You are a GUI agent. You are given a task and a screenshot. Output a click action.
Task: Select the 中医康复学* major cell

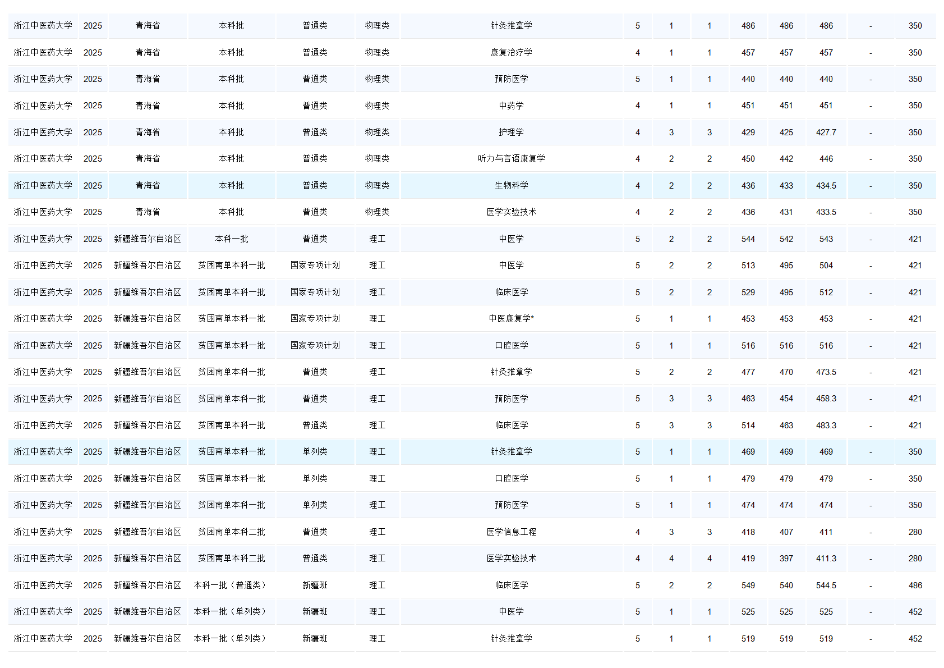point(511,319)
